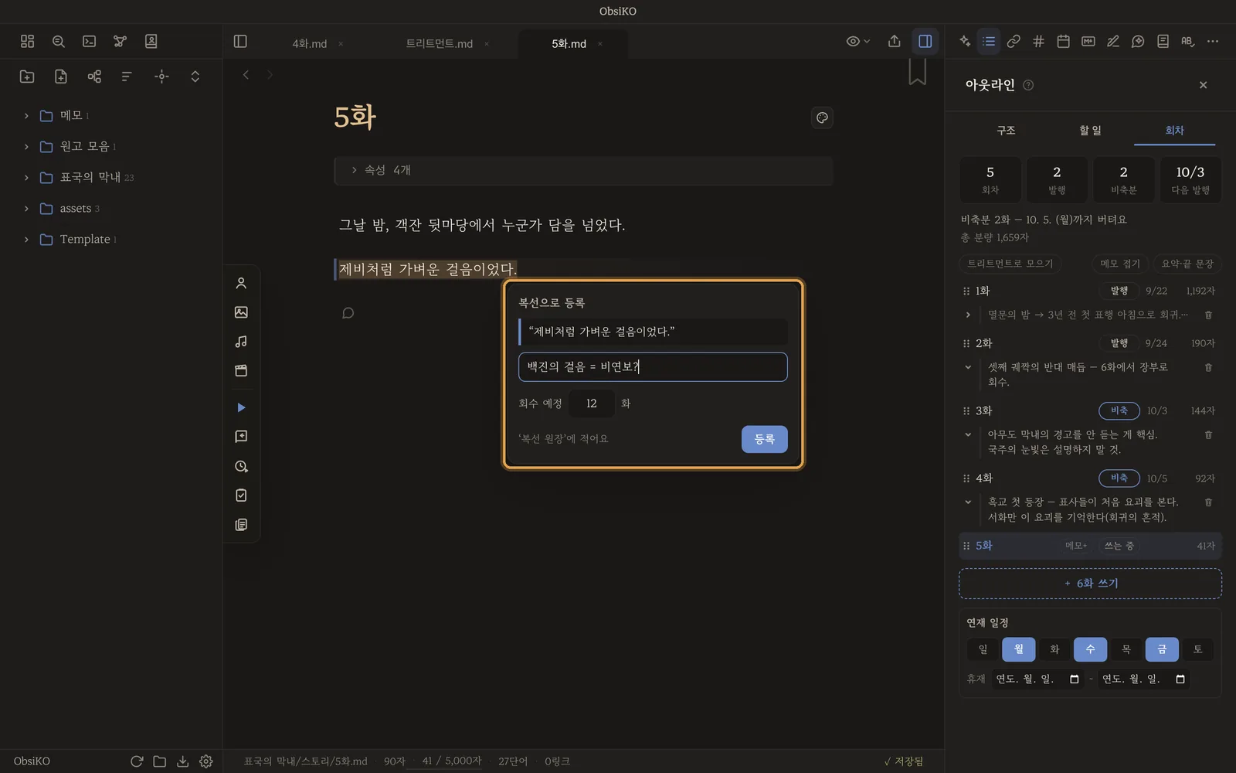Toggle Tuesday (화) in the serialization schedule

click(1054, 649)
